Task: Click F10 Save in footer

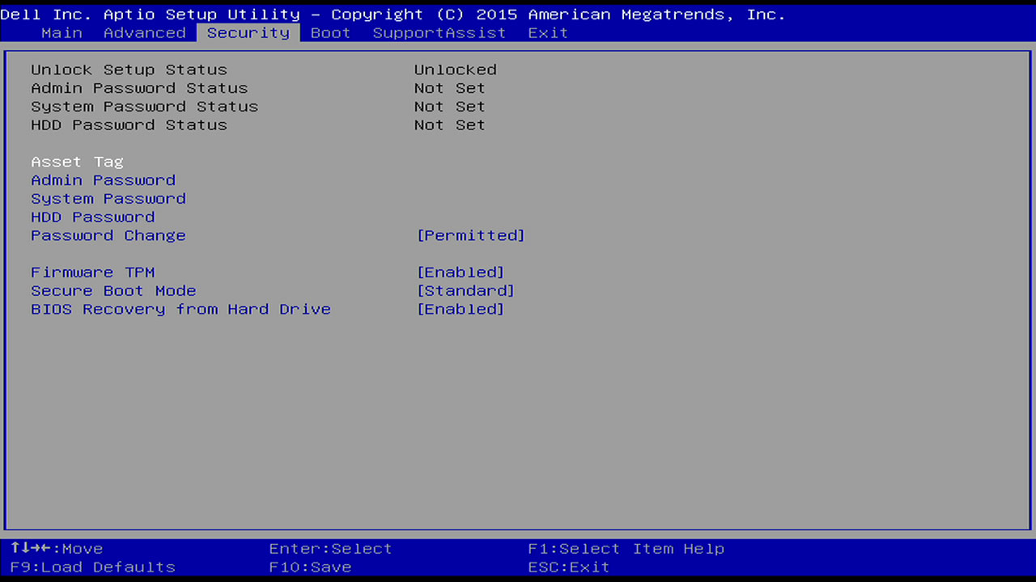Action: (x=310, y=567)
